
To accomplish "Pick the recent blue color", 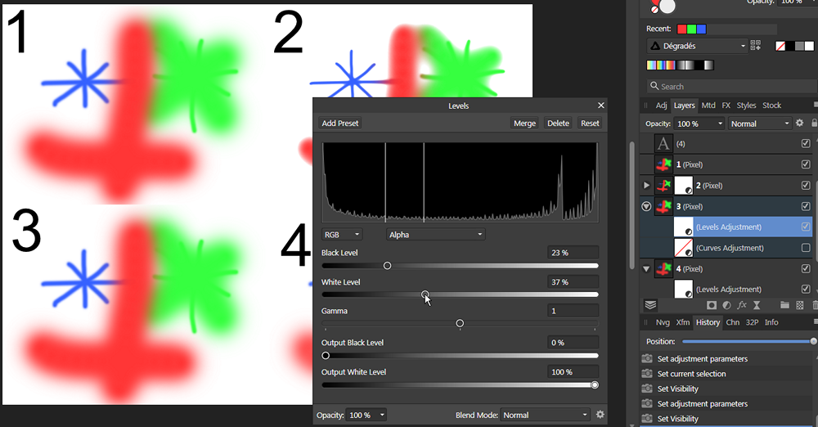I will (x=701, y=29).
